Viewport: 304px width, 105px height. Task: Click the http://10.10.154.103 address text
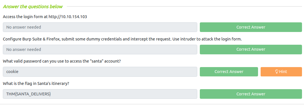click(x=68, y=17)
